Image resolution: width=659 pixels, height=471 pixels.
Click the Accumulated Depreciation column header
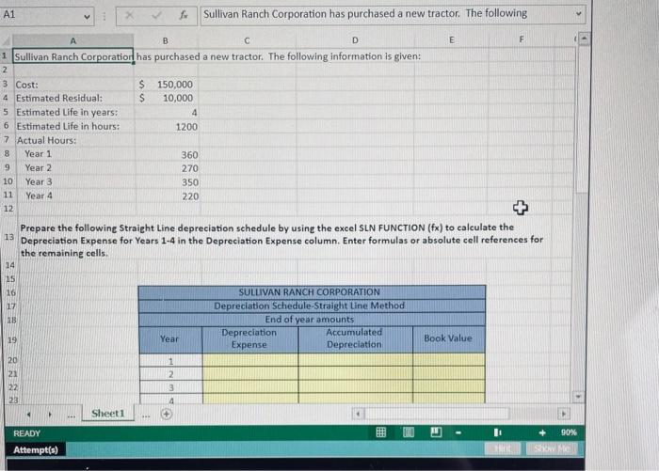pyautogui.click(x=355, y=338)
